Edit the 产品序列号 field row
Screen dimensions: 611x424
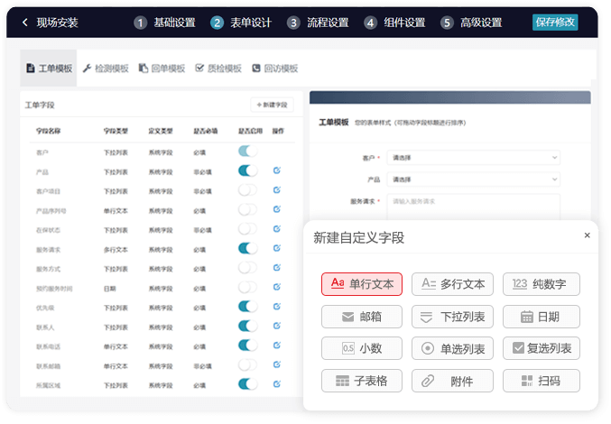click(x=277, y=209)
